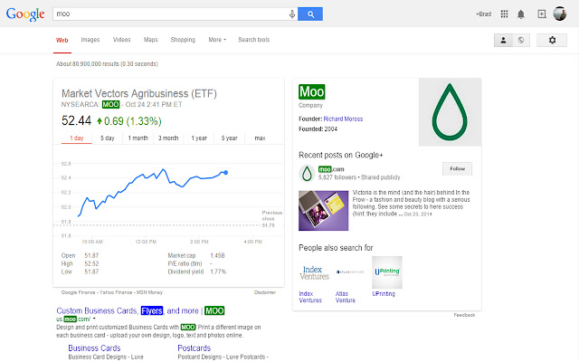579x362 pixels.
Task: Switch to the Maps tab
Action: tap(151, 40)
